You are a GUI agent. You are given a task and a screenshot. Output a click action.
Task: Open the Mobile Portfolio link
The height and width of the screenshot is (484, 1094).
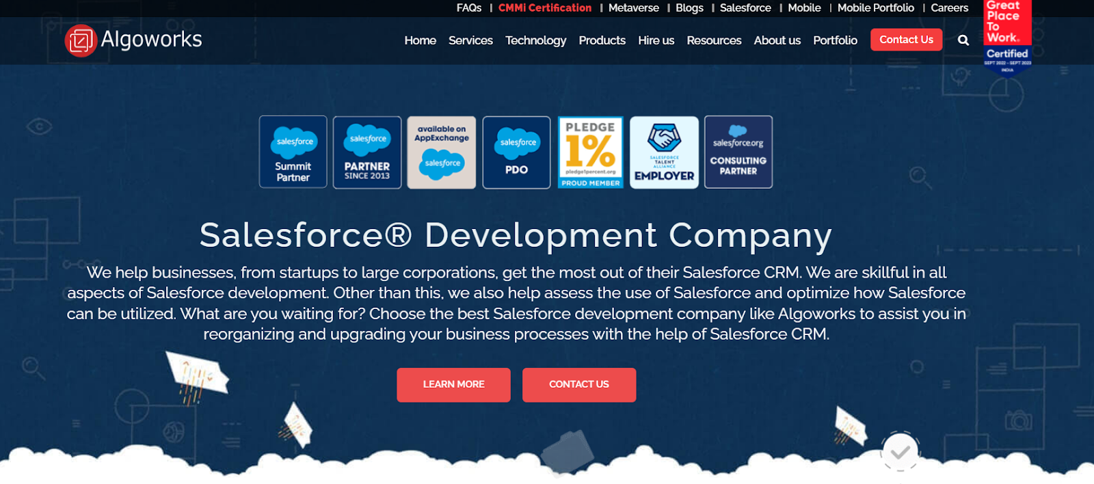click(876, 8)
